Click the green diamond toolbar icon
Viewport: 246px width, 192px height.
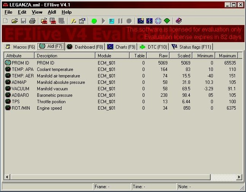167,21
